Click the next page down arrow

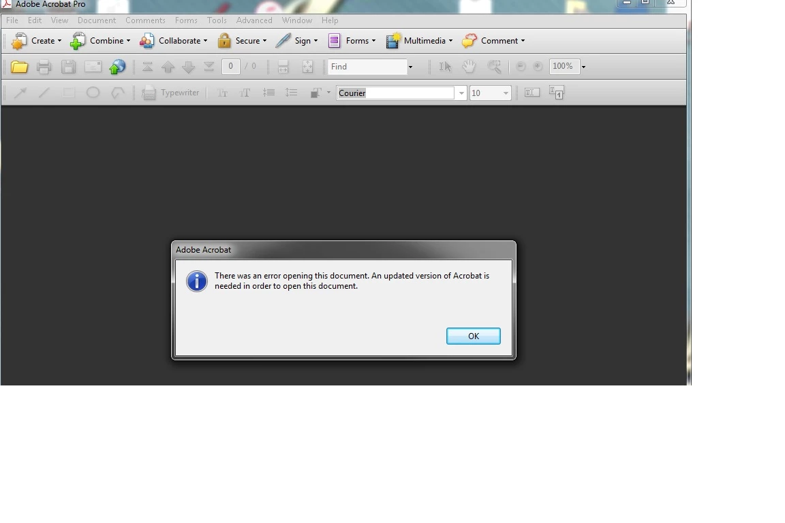click(188, 67)
